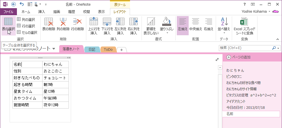Toggle touch/mouse mode icon
282x128 pixels.
pos(36,4)
